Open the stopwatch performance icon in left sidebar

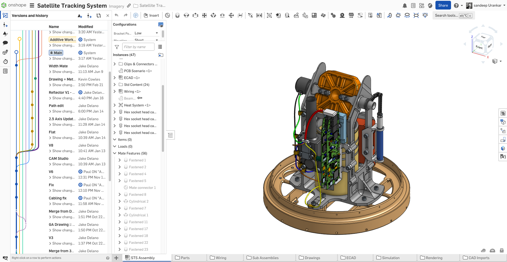pos(5,62)
